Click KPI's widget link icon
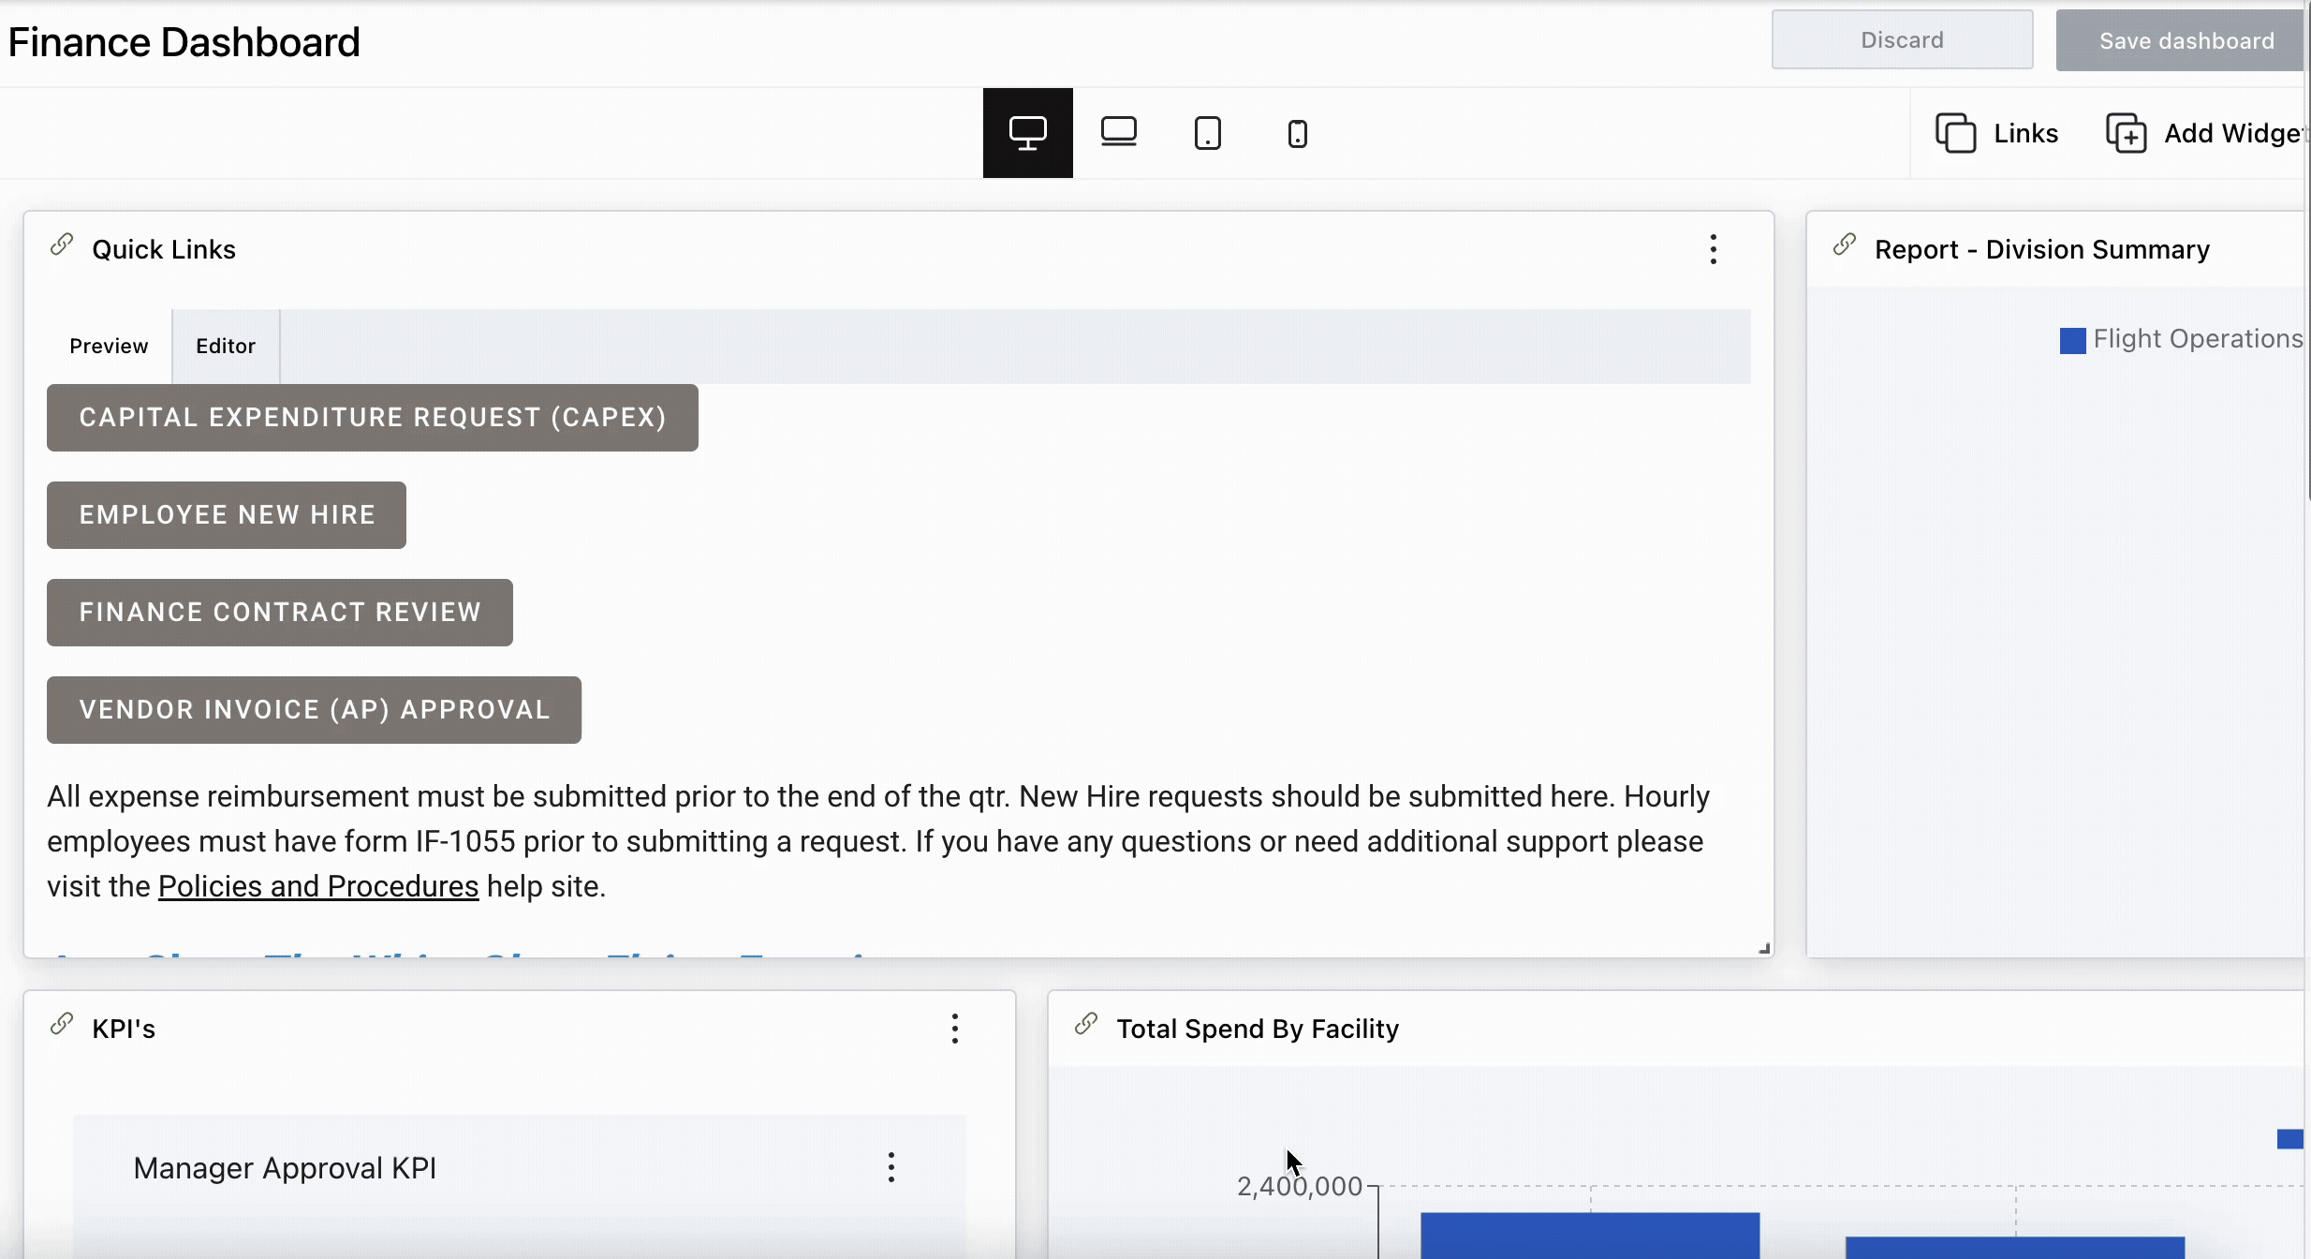This screenshot has height=1259, width=2311. point(62,1025)
